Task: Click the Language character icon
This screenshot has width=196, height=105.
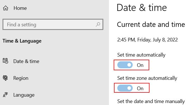Action: pos(5,95)
